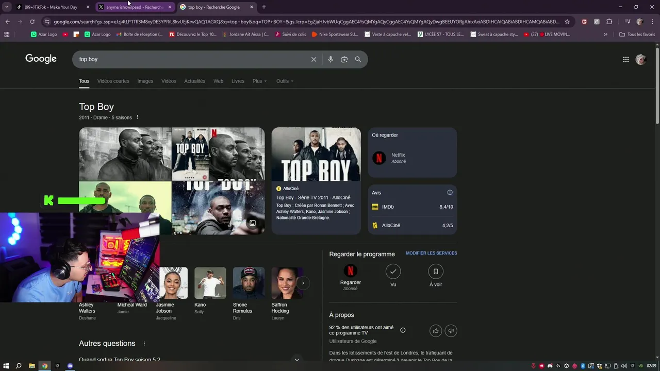
Task: Click the address bar URL
Action: [x=306, y=22]
